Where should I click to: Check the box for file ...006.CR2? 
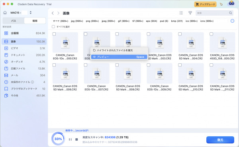[54, 65]
